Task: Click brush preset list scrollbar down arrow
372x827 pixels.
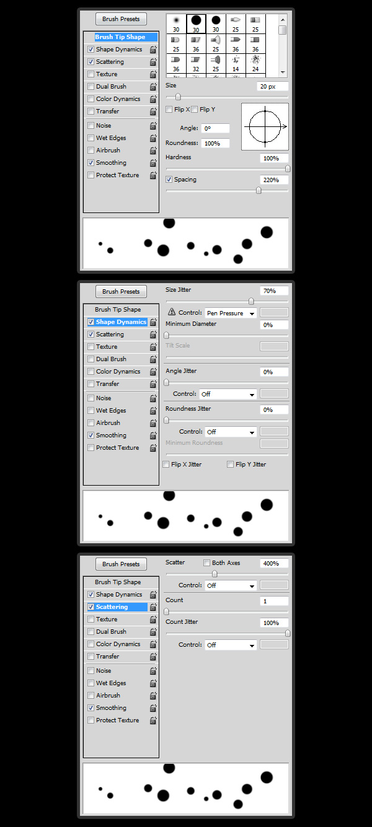Action: [283, 72]
